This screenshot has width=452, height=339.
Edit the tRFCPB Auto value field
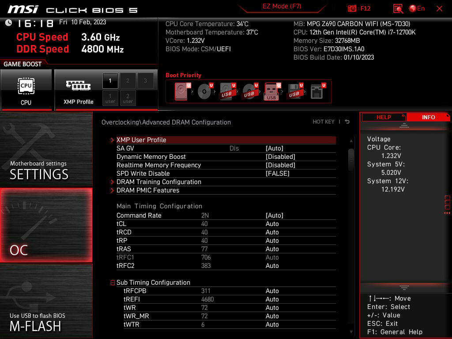pos(272,291)
